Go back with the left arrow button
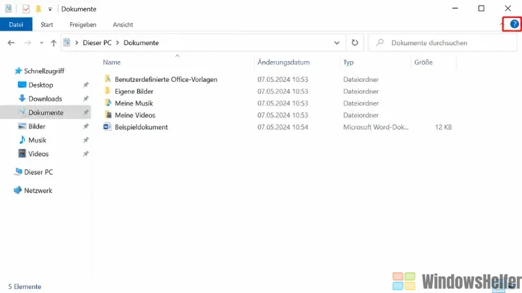522x293 pixels. coord(11,43)
